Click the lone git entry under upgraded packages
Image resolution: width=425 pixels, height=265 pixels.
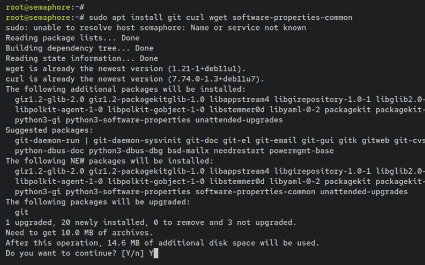coord(22,212)
